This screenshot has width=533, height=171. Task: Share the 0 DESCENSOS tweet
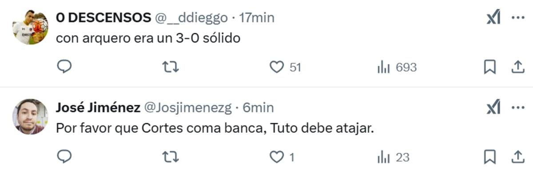click(517, 67)
